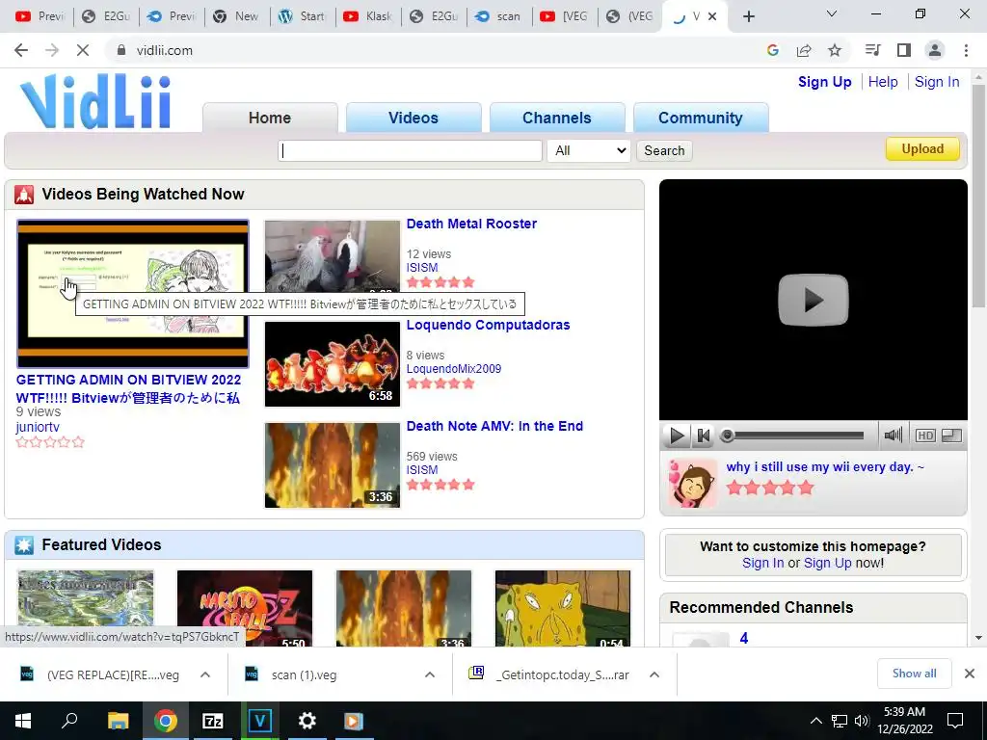Open the Death Metal Rooster video link
Screen dimensions: 987x740
click(x=471, y=224)
